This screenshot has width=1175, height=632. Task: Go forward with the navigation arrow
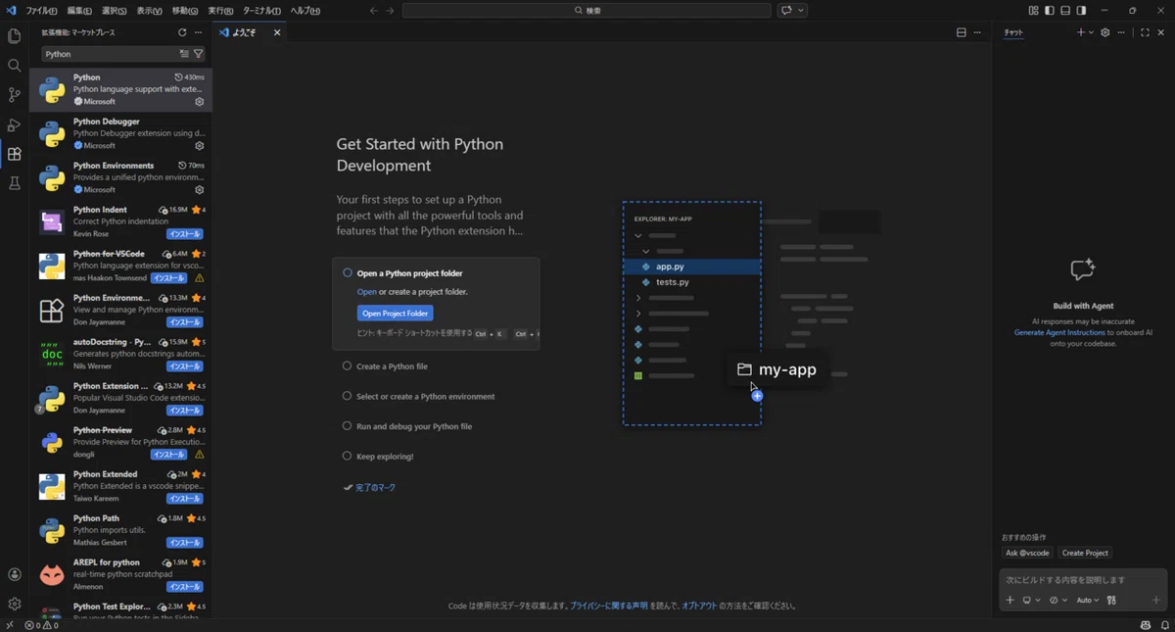tap(391, 11)
